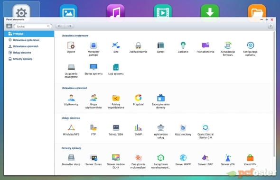Viewport: 280px width, 180px height.
Task: Open Zabezpieczenia domeny icon
Action: tap(160, 98)
